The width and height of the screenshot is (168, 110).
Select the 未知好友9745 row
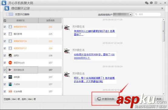click(32, 27)
